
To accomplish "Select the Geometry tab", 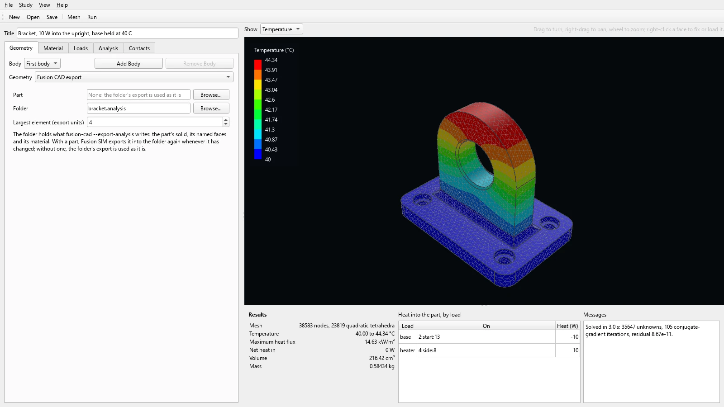I will click(21, 48).
